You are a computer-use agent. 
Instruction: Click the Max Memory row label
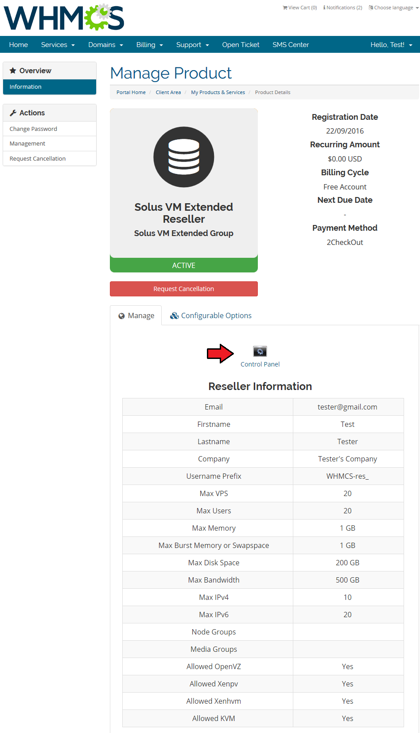(x=214, y=528)
